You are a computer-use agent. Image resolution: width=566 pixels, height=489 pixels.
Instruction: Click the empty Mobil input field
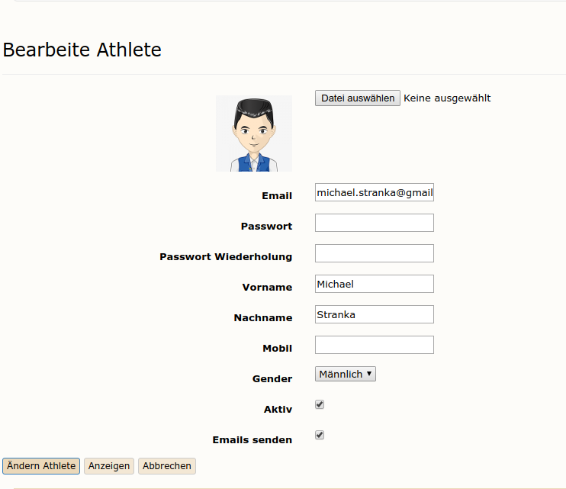[x=374, y=345]
